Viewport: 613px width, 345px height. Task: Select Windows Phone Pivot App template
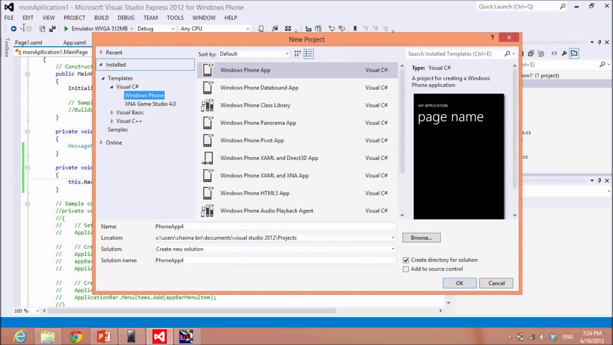(x=297, y=140)
